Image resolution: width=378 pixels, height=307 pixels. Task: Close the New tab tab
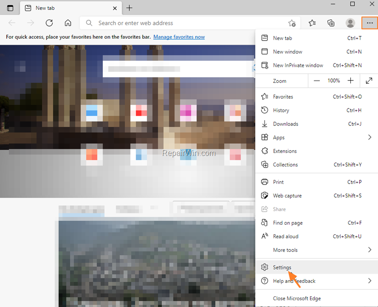click(x=115, y=8)
